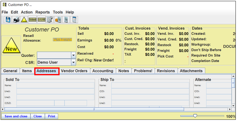
Task: Click the Required On Site label
Action: [x=206, y=55]
